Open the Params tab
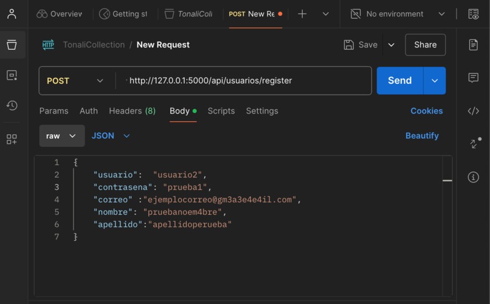 point(53,111)
